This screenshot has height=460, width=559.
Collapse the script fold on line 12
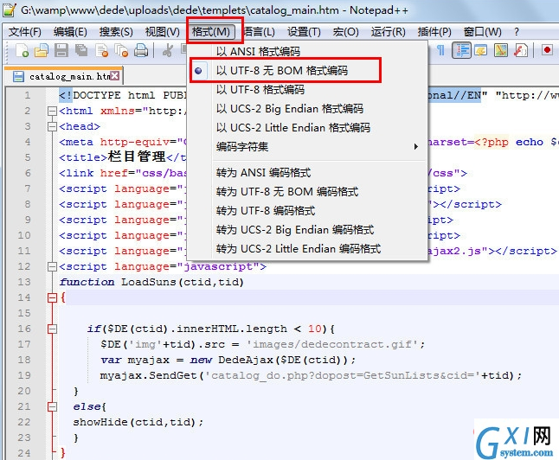click(x=52, y=266)
